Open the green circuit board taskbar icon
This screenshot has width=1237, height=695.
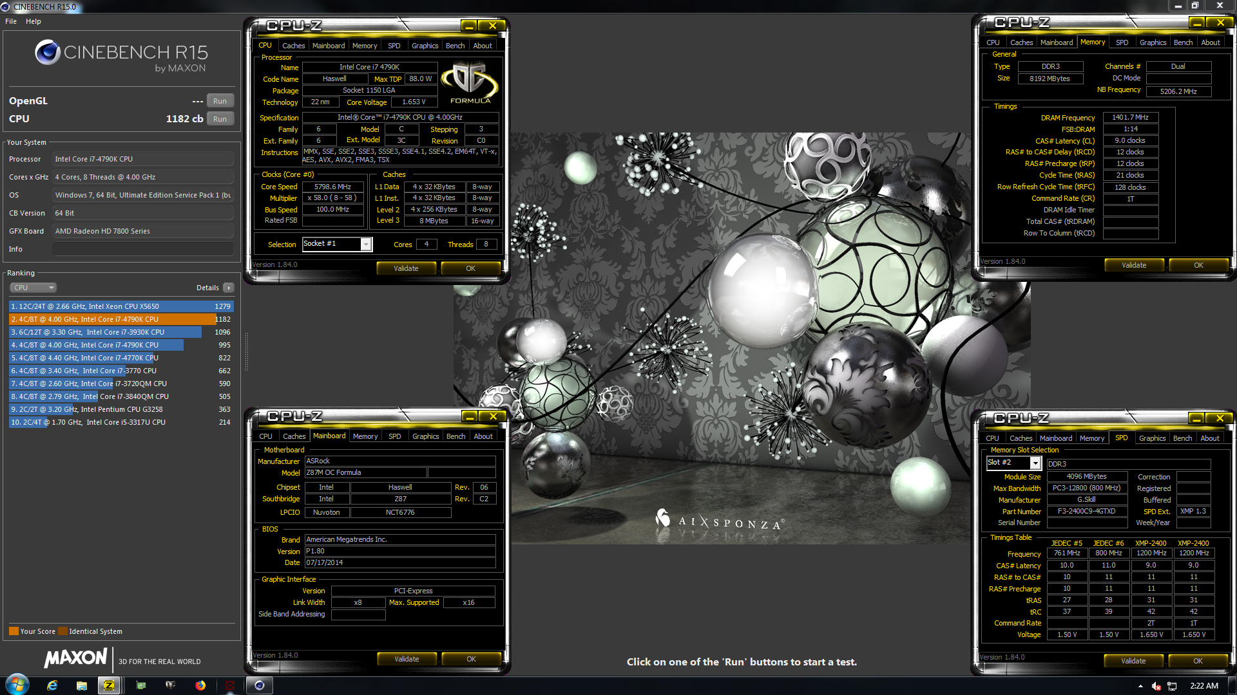click(x=140, y=685)
